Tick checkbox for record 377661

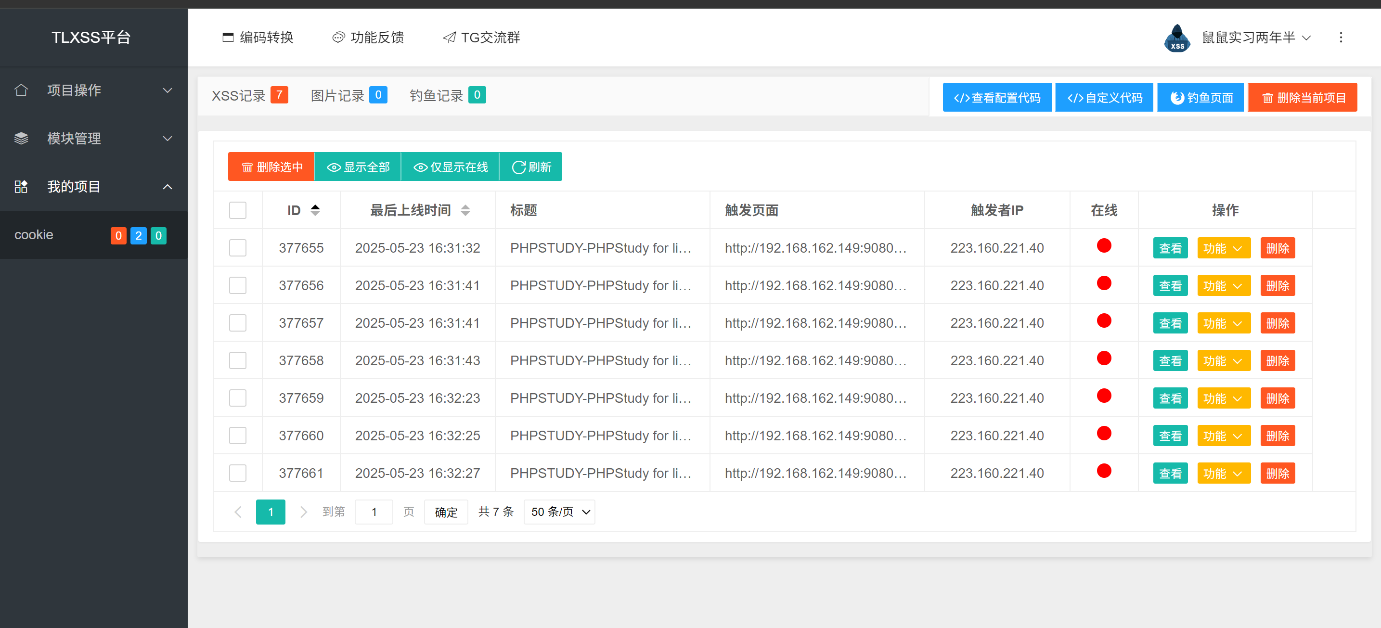[237, 473]
